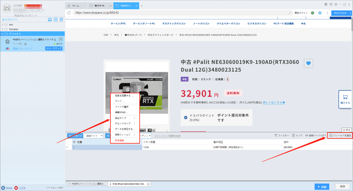Click the 中古グラフィックボード breadcrumb

[x=161, y=35]
